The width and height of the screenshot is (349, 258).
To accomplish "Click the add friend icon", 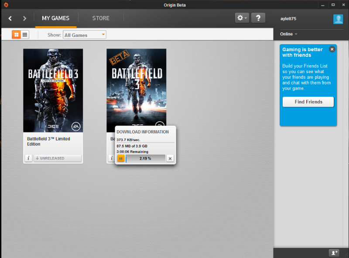I will coord(334,253).
